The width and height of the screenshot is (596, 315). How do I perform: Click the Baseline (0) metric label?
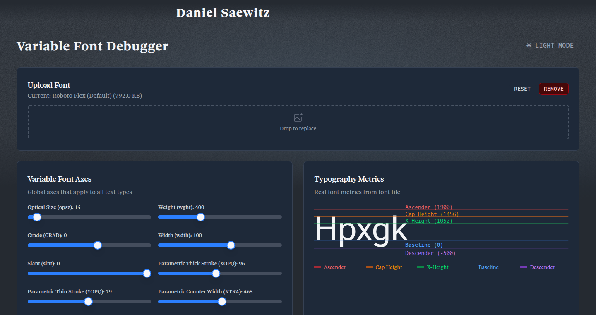click(424, 245)
